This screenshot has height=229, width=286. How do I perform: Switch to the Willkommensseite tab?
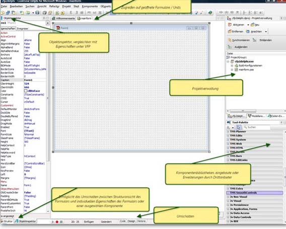[x=63, y=19]
